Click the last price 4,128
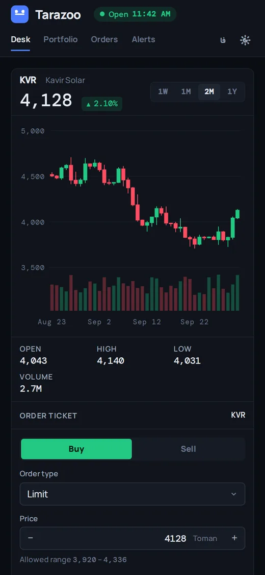This screenshot has width=265, height=575. (x=46, y=100)
